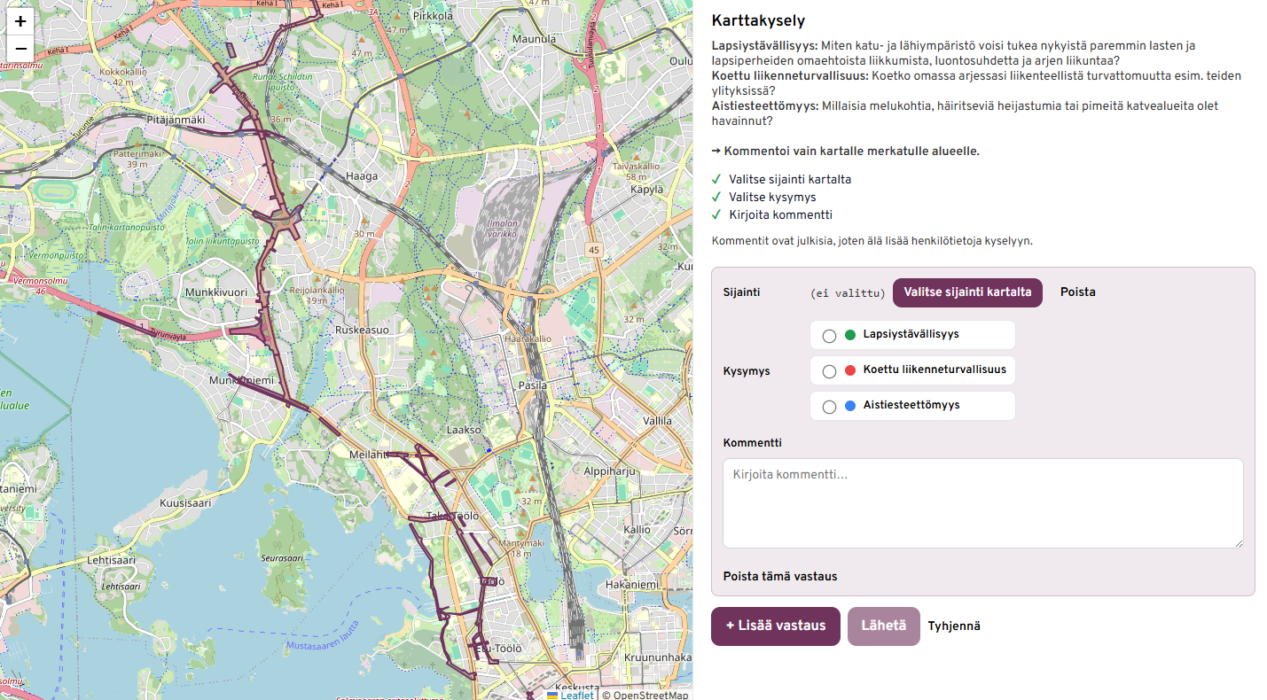Open the Leaflet attribution link
This screenshot has width=1267, height=700.
[x=575, y=695]
